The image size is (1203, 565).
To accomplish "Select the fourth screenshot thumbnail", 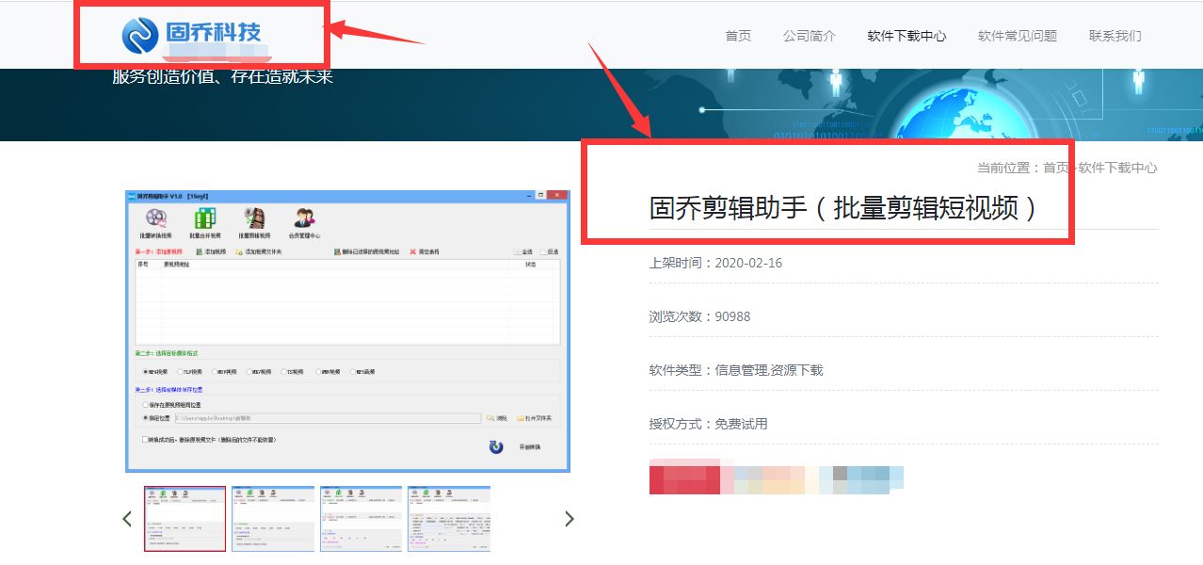I will [449, 519].
